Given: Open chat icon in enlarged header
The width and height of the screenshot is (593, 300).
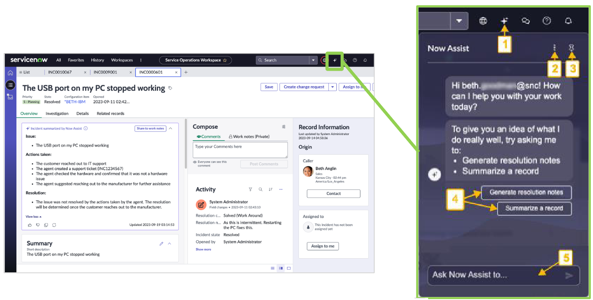Looking at the screenshot, I should pyautogui.click(x=525, y=21).
